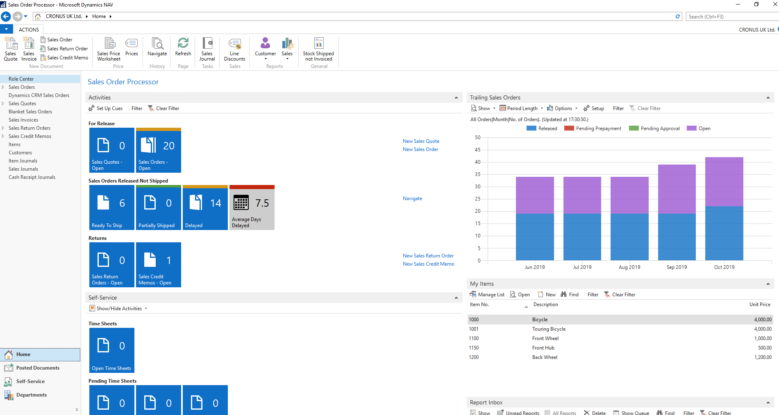This screenshot has height=415, width=779.
Task: Collapse the Trailing Sales Orders chart part
Action: (768, 98)
